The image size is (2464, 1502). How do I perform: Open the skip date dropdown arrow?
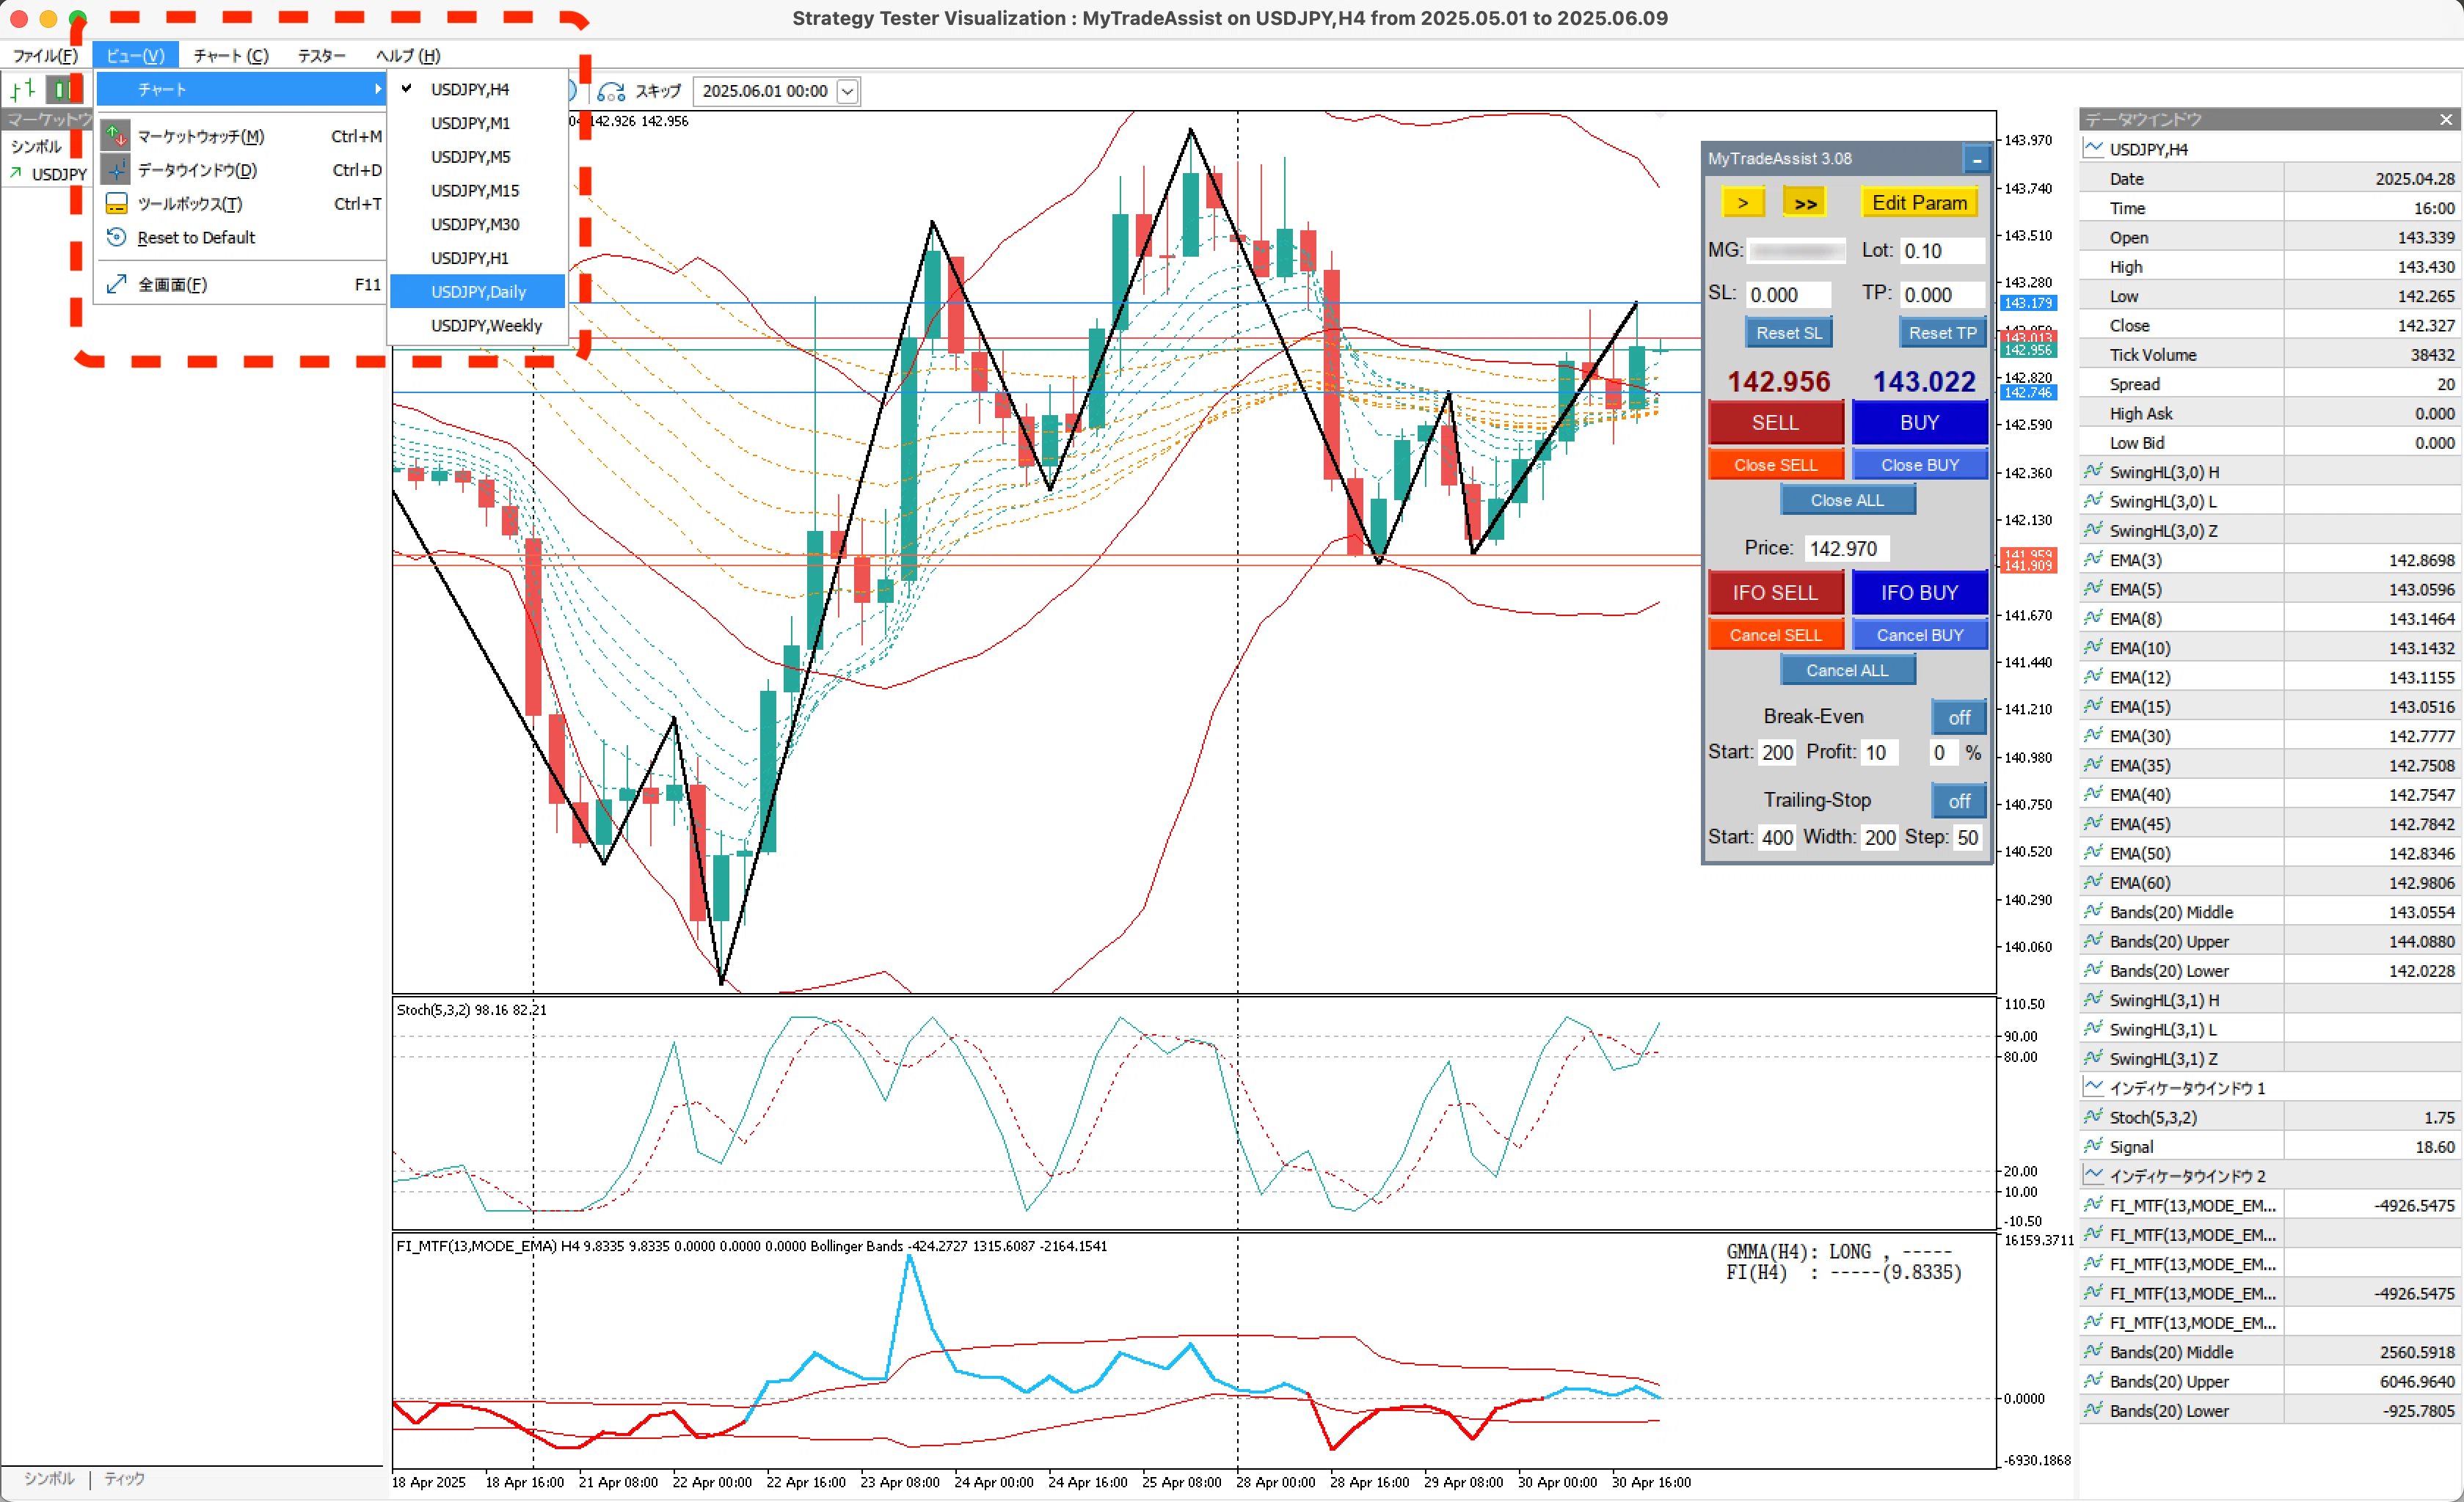(847, 92)
